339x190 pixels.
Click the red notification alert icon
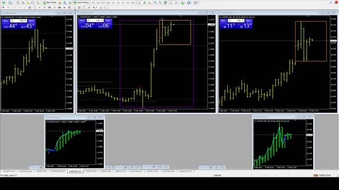pos(336,2)
